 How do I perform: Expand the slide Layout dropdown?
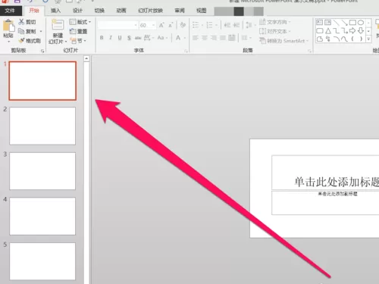80,22
